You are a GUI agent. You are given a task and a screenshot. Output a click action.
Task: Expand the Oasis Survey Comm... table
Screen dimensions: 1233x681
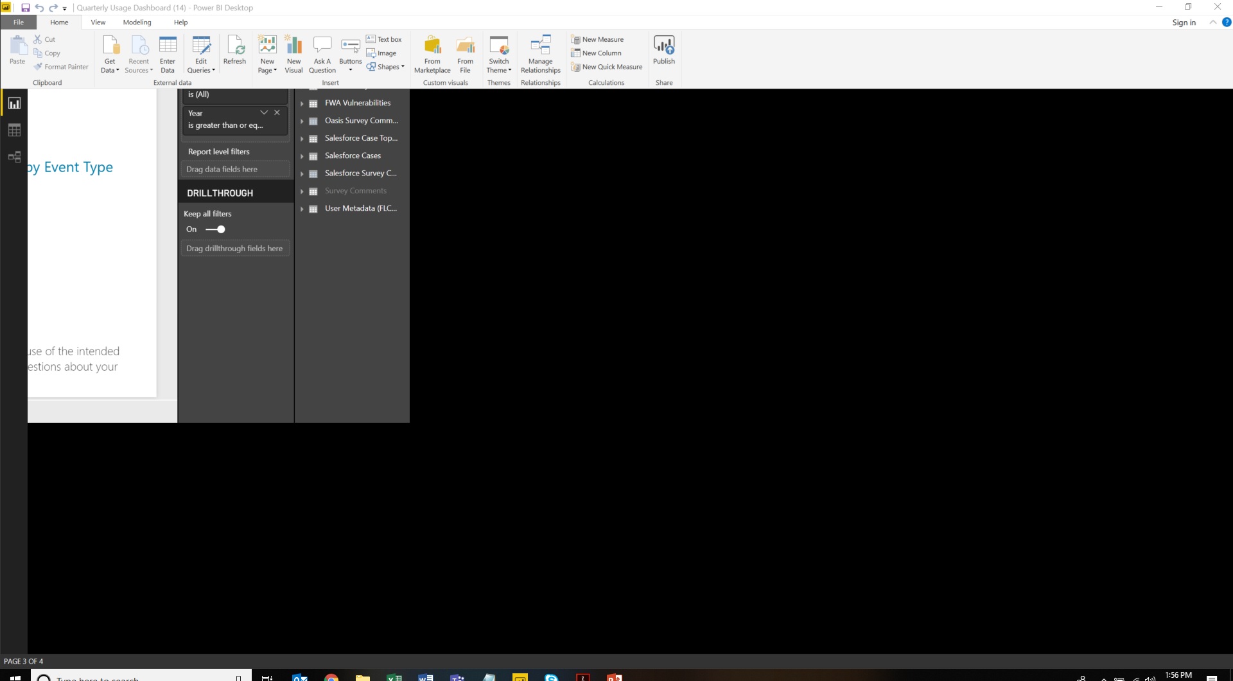coord(302,121)
